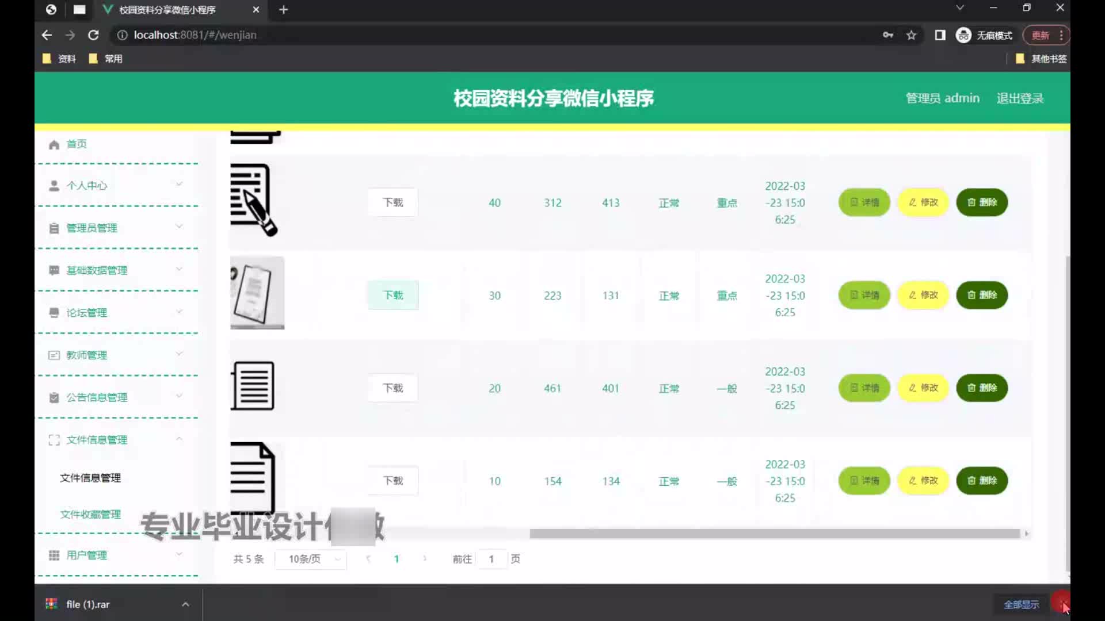Open the 10条/页 page size dropdown
Screen dimensions: 1105x621
tap(311, 559)
